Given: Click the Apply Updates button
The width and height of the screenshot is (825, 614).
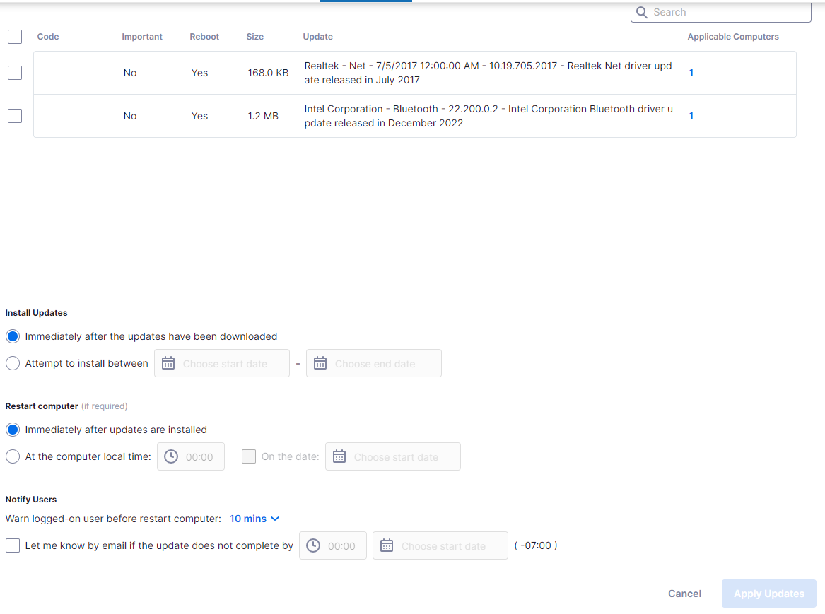Looking at the screenshot, I should click(768, 594).
